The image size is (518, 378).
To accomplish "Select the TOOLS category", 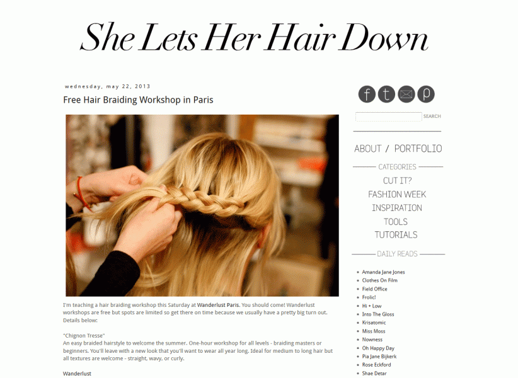I will point(396,222).
